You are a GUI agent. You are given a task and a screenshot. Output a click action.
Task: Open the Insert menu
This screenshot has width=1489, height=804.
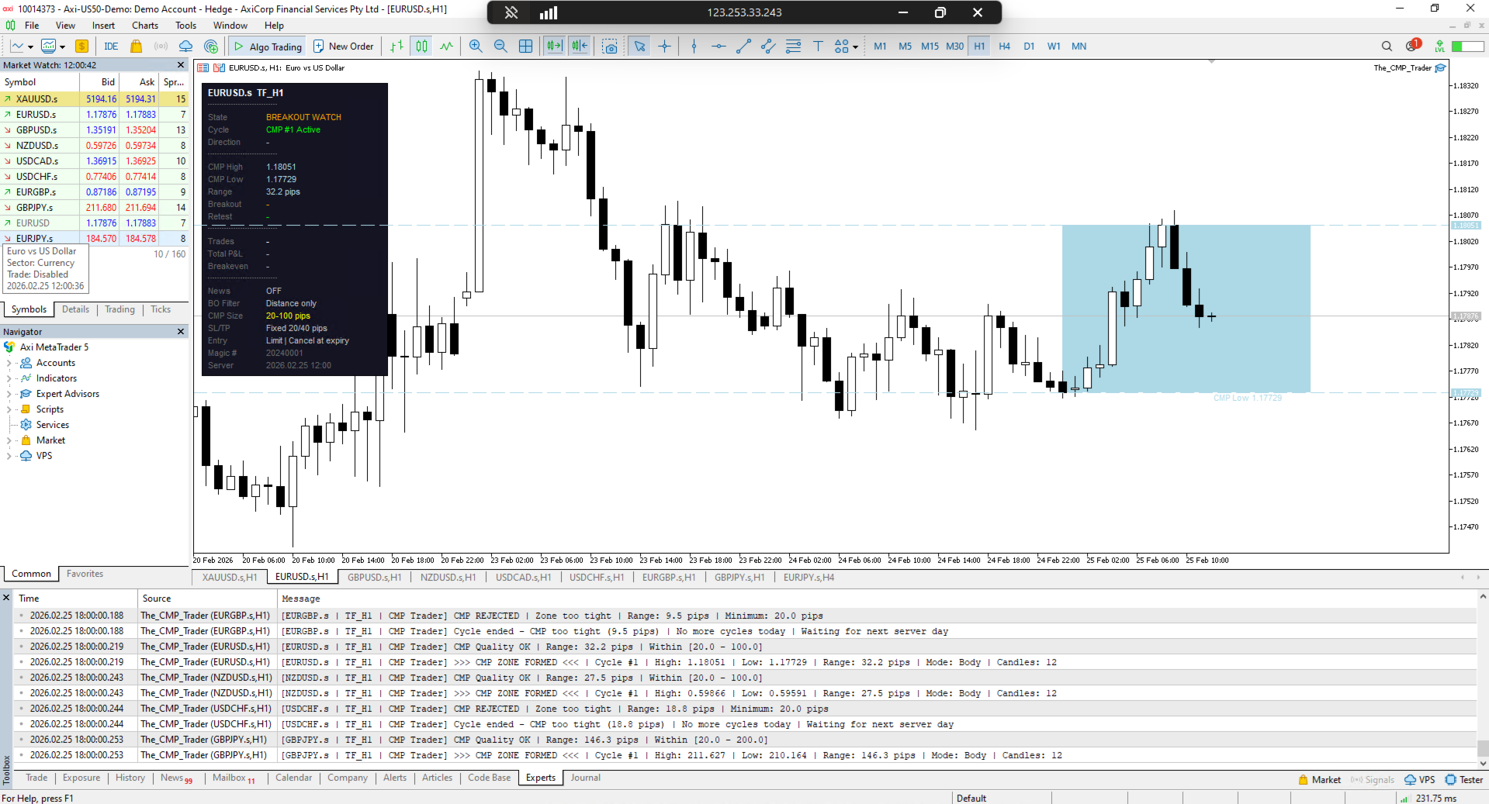click(x=103, y=26)
